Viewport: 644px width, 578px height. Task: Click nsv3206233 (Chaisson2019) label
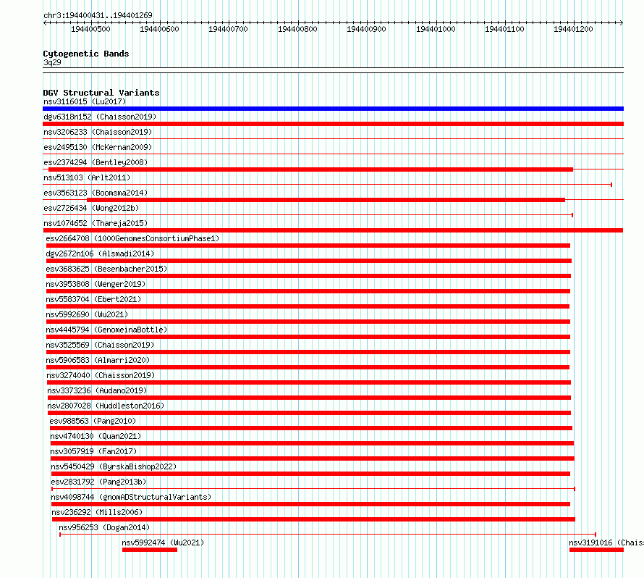tap(98, 132)
